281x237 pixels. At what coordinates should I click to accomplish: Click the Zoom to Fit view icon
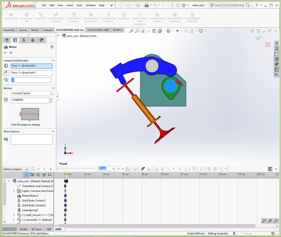tap(131, 31)
